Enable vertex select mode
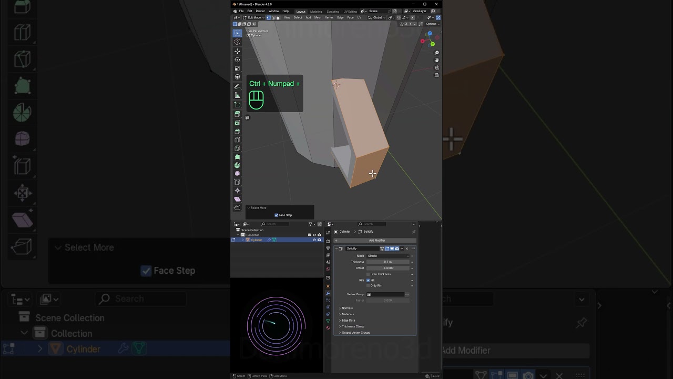 point(268,17)
